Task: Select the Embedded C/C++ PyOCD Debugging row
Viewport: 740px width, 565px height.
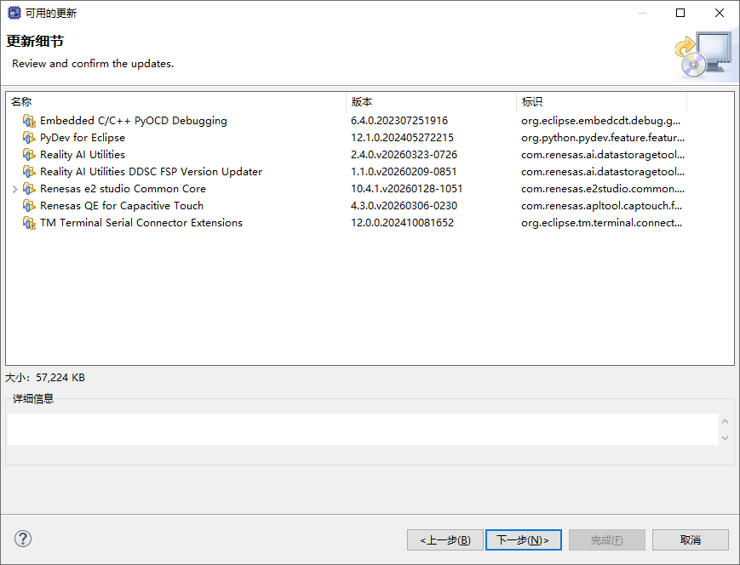Action: pyautogui.click(x=370, y=121)
